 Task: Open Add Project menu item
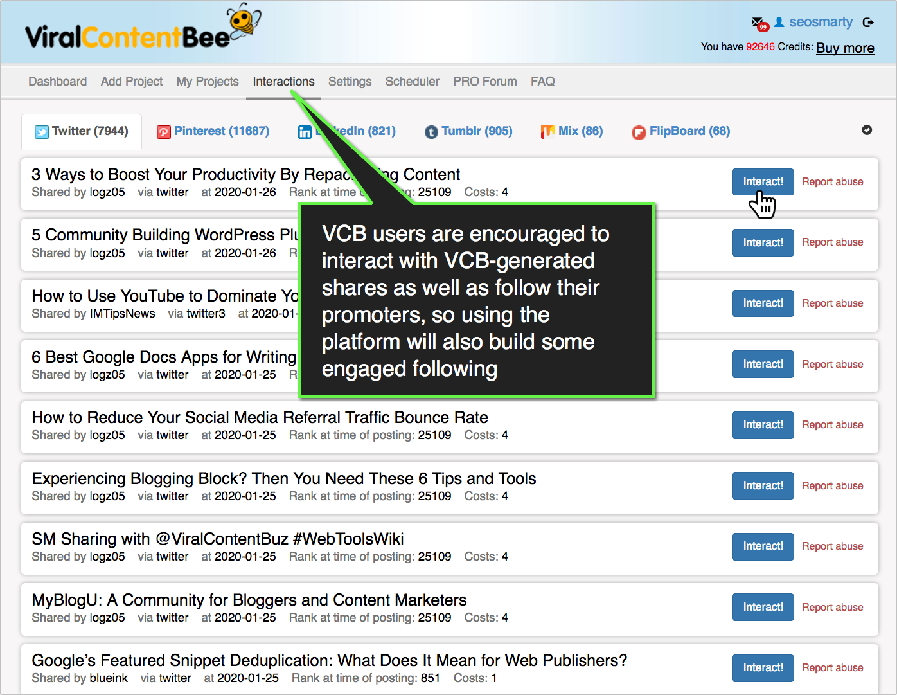(132, 81)
